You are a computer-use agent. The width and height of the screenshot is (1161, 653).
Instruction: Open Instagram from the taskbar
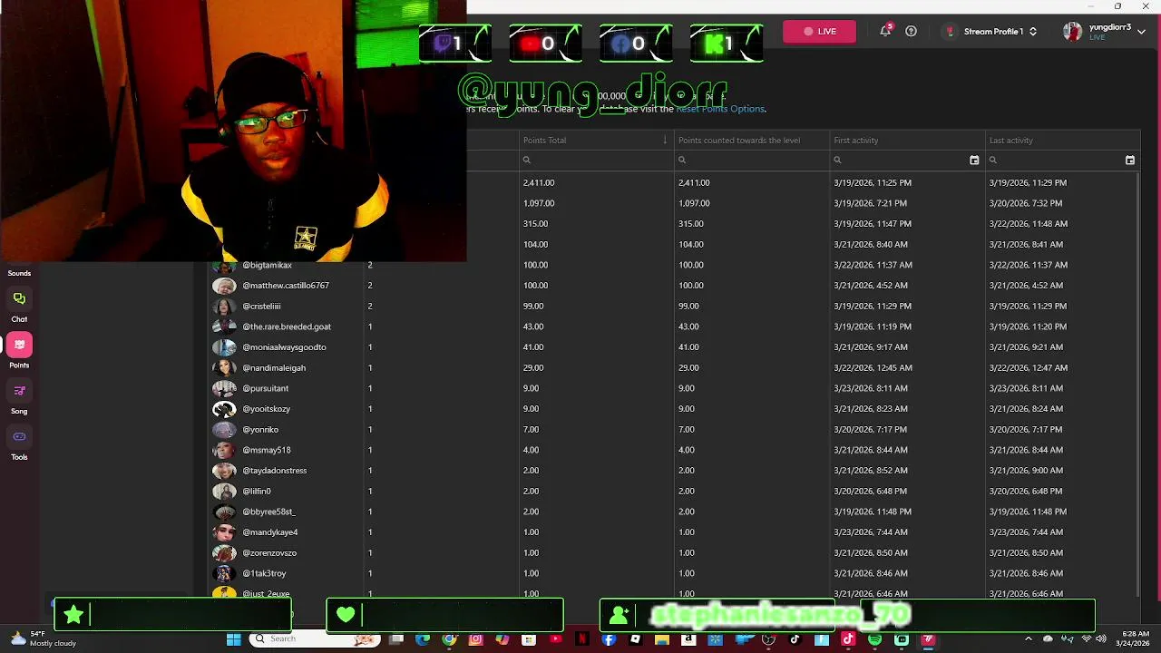tap(475, 639)
